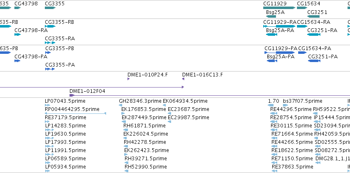Click the Bsg25A gene glyph

click(271, 16)
